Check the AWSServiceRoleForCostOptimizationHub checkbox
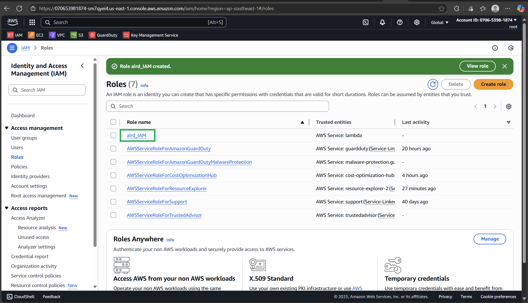 113,175
